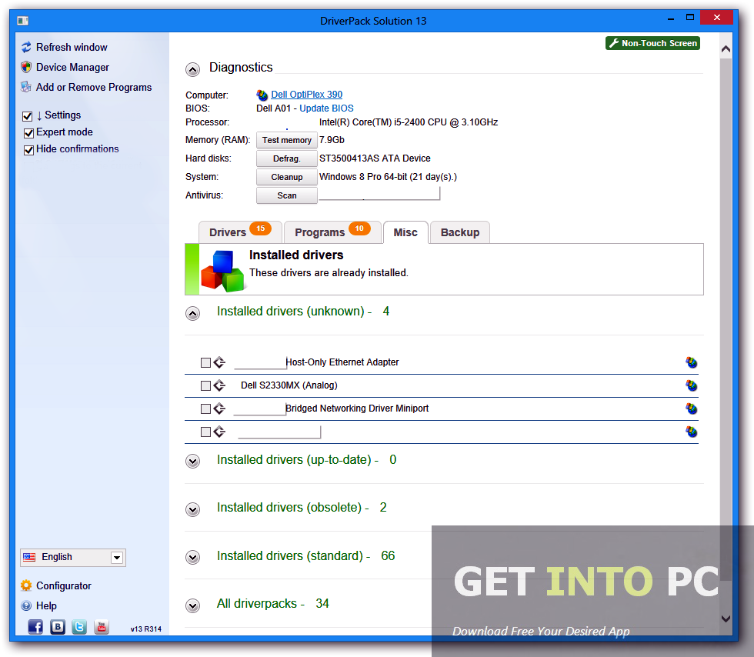754x657 pixels.
Task: Switch to the Drivers tab
Action: (x=240, y=232)
